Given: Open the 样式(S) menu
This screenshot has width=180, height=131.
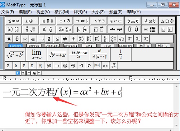Looking at the screenshot, I should click(80, 12).
